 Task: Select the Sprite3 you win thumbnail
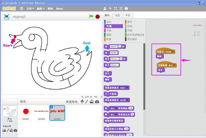(x=57, y=113)
